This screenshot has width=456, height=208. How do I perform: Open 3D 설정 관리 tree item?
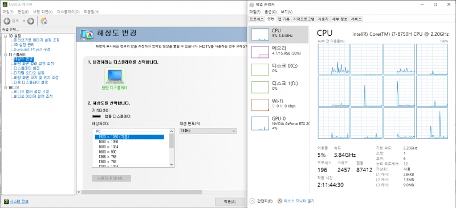coord(24,45)
